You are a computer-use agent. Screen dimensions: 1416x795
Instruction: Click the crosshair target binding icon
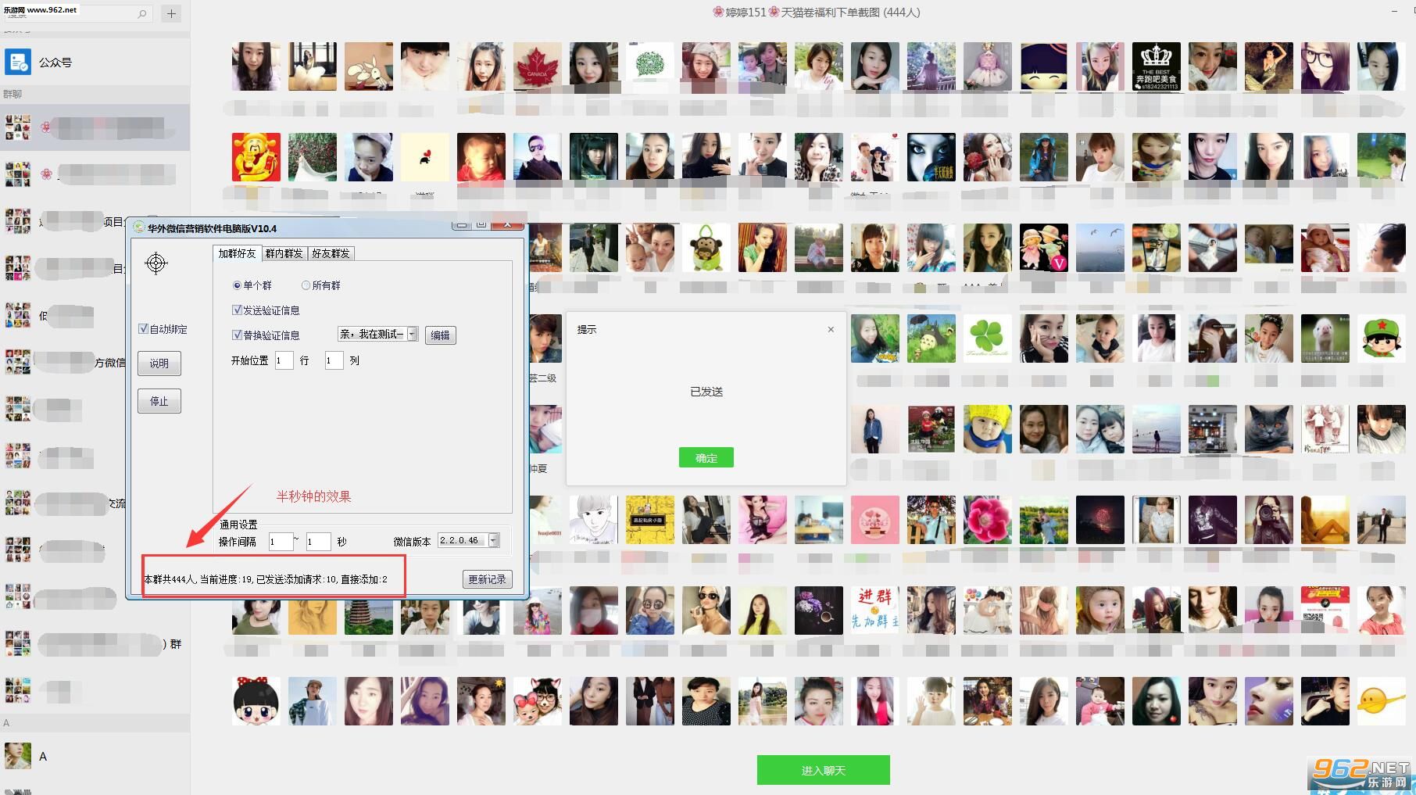tap(156, 263)
